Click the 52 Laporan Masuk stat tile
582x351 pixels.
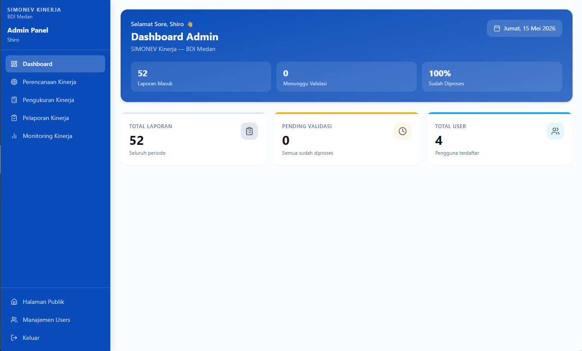tap(201, 77)
